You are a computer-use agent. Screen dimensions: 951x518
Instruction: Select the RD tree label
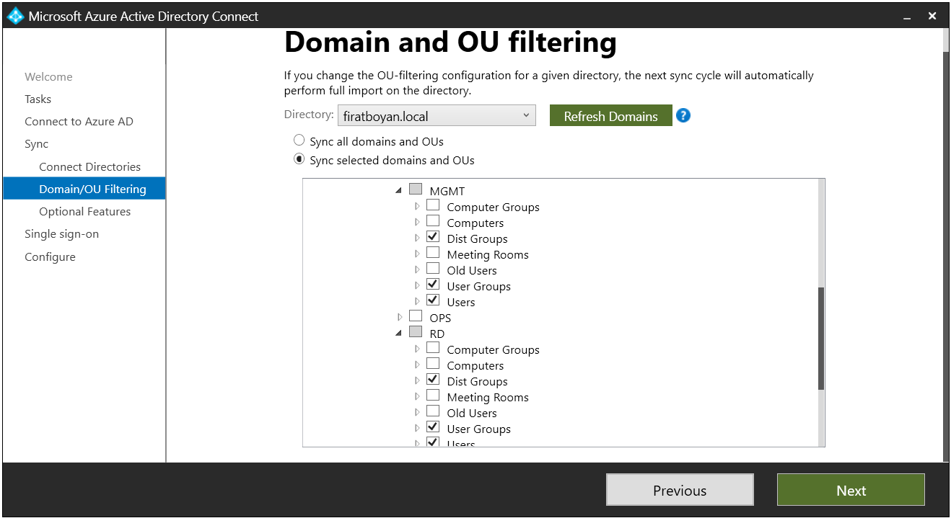(x=437, y=334)
